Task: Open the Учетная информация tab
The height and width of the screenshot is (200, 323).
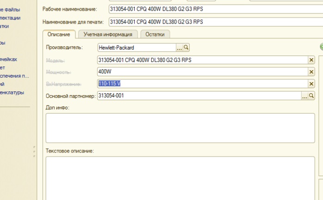Action: [x=108, y=34]
